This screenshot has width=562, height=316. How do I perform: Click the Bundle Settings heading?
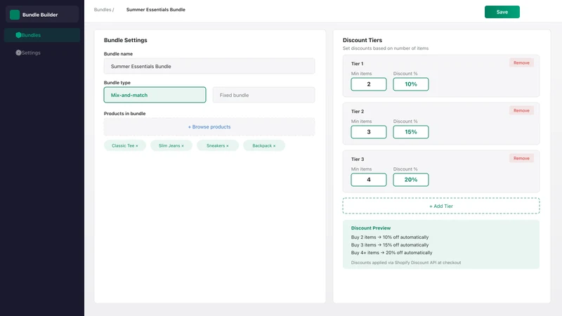[x=126, y=40]
